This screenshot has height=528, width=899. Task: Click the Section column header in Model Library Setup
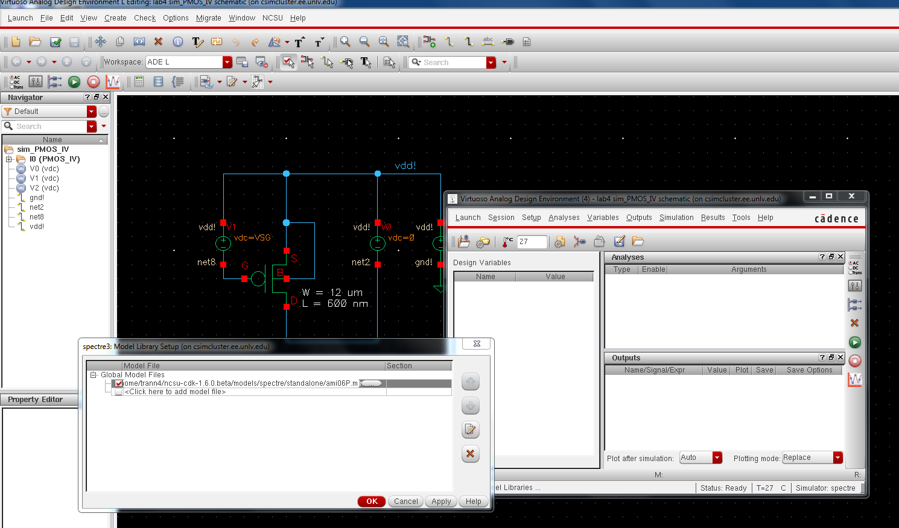click(418, 366)
